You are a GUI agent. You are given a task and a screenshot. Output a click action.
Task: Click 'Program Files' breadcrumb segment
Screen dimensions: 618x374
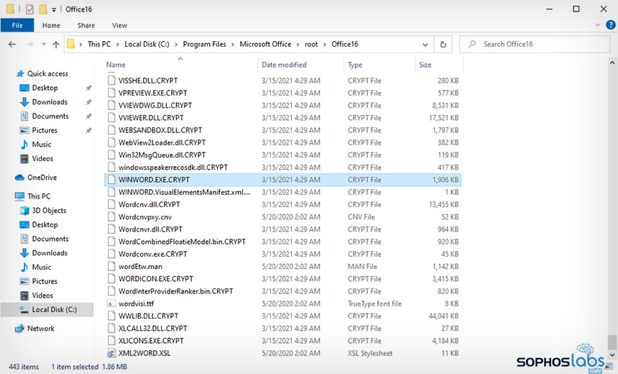pos(204,44)
